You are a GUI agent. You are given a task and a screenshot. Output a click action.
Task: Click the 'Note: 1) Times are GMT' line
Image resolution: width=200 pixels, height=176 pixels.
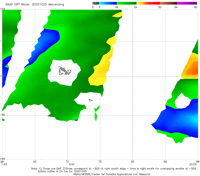tap(114, 169)
